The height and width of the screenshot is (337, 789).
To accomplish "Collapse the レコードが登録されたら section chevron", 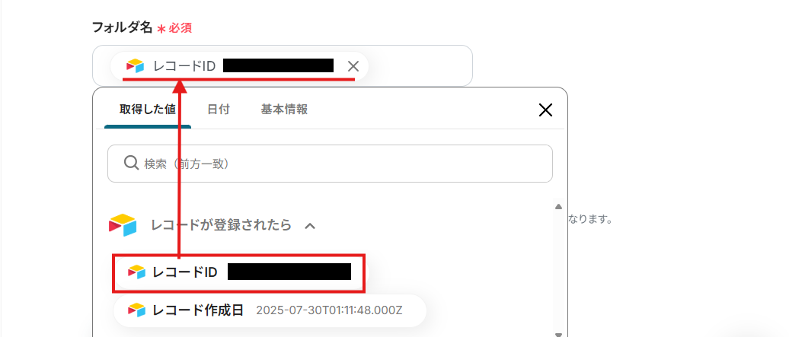I will [310, 226].
